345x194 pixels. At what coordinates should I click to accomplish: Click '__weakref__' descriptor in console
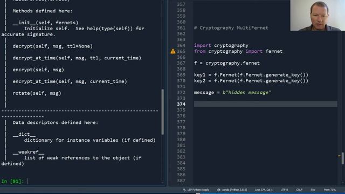pos(28,152)
